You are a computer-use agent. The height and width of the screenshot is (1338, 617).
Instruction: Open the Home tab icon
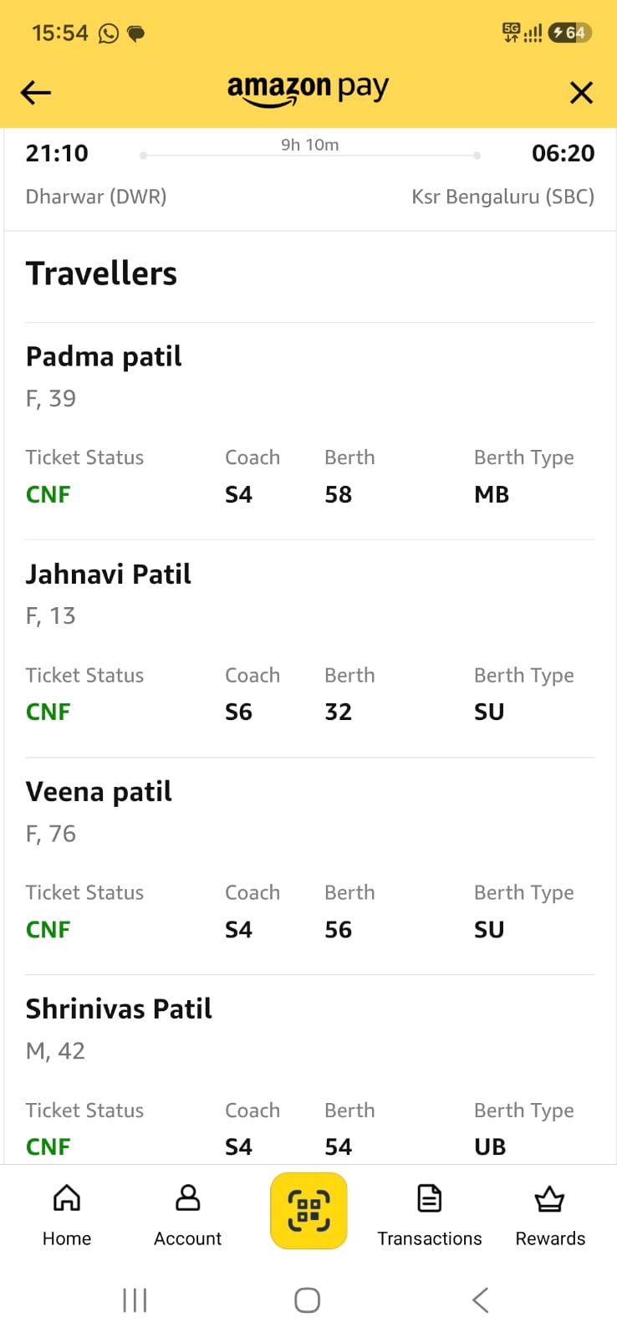point(67,1198)
